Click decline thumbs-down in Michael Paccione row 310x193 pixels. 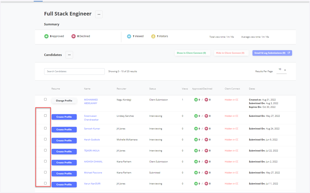tap(206, 173)
